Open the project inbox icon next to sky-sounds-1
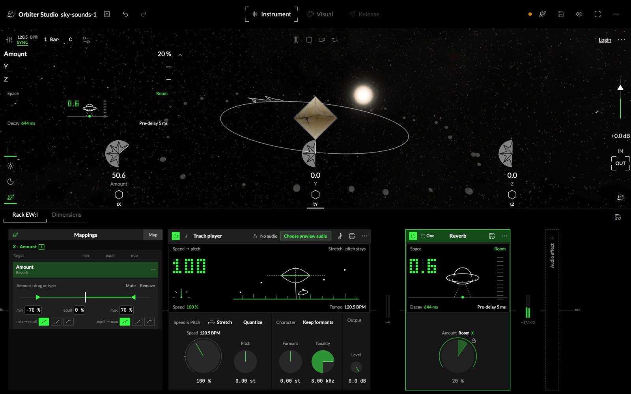This screenshot has height=394, width=631. [107, 14]
